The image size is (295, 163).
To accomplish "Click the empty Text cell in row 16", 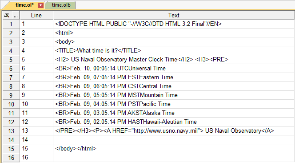I will [174, 158].
